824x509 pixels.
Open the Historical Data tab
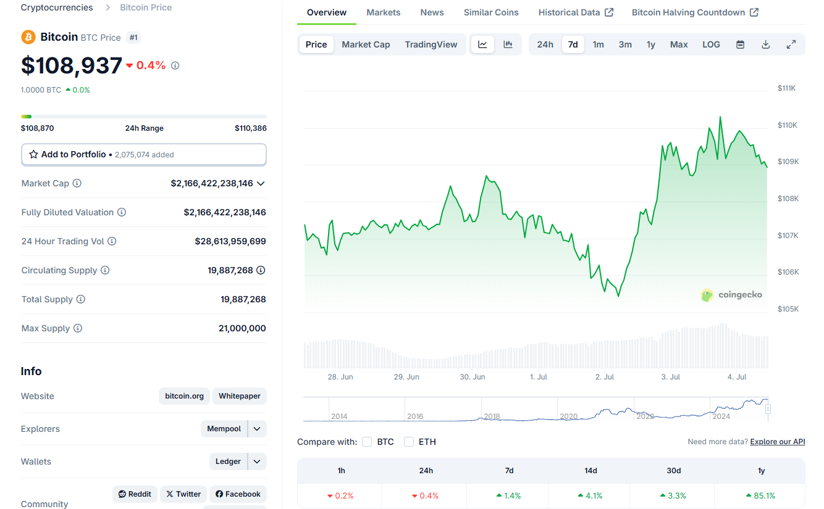(x=576, y=12)
